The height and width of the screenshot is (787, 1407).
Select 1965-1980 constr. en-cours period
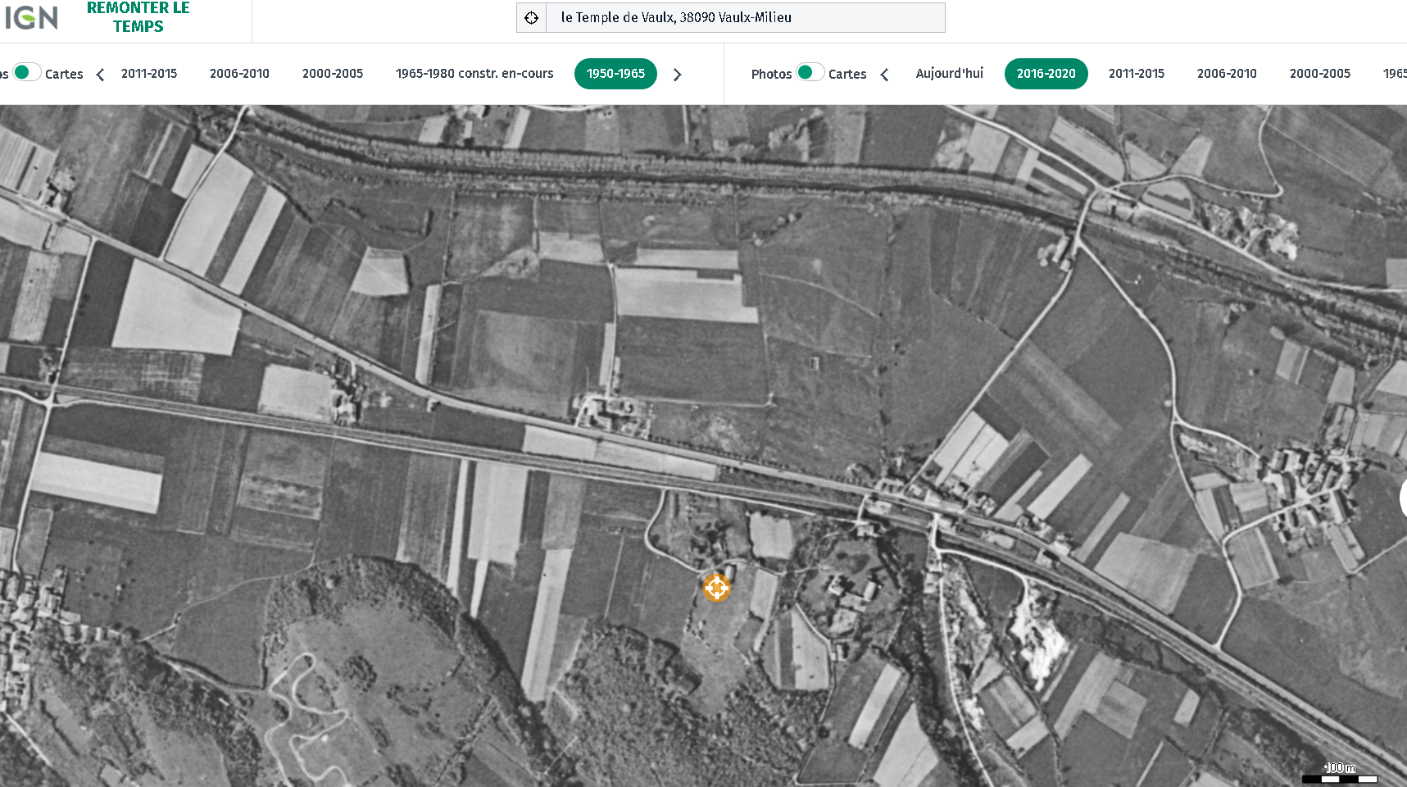coord(474,74)
